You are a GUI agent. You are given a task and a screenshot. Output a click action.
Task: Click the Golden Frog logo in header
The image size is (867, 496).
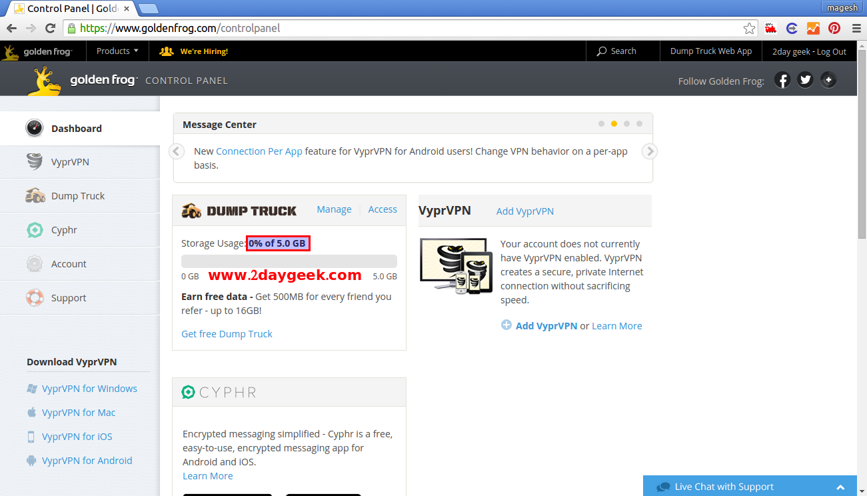click(x=83, y=81)
